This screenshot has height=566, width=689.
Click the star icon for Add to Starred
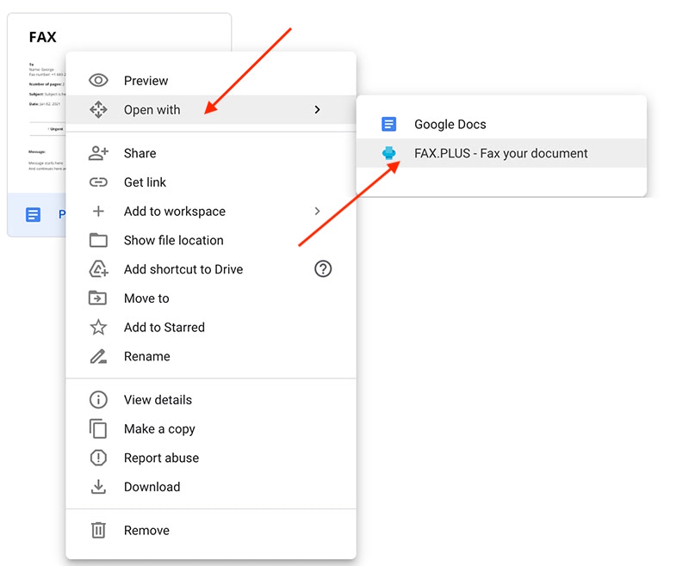[x=98, y=328]
